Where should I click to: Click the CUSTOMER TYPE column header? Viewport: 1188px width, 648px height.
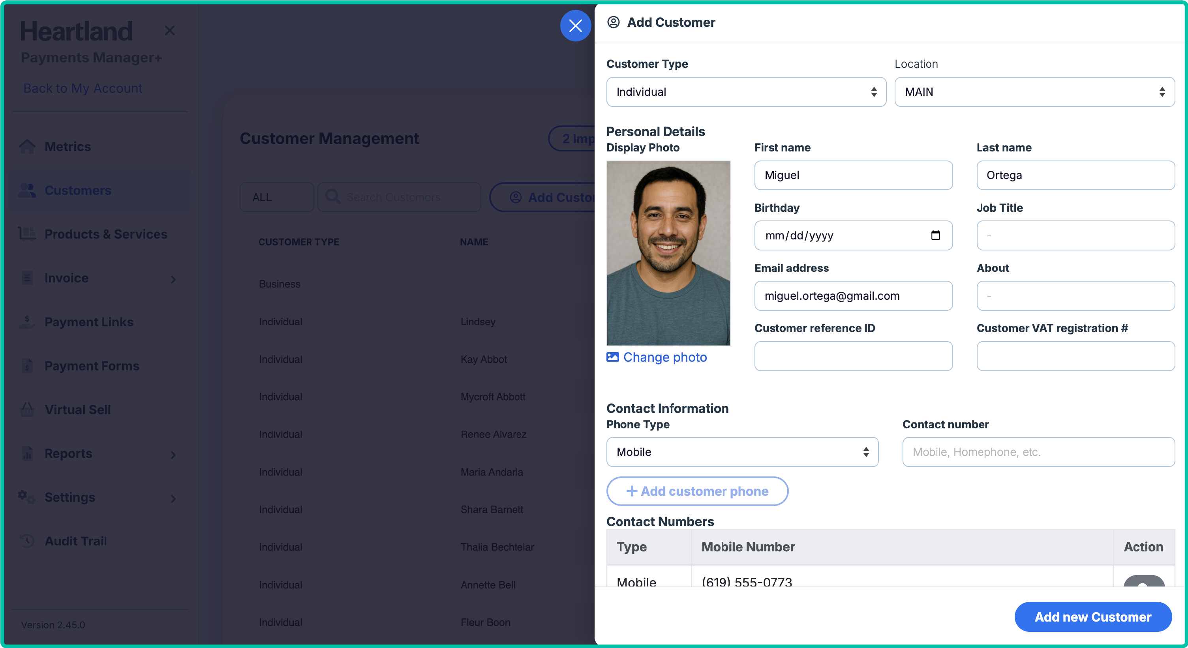[298, 242]
